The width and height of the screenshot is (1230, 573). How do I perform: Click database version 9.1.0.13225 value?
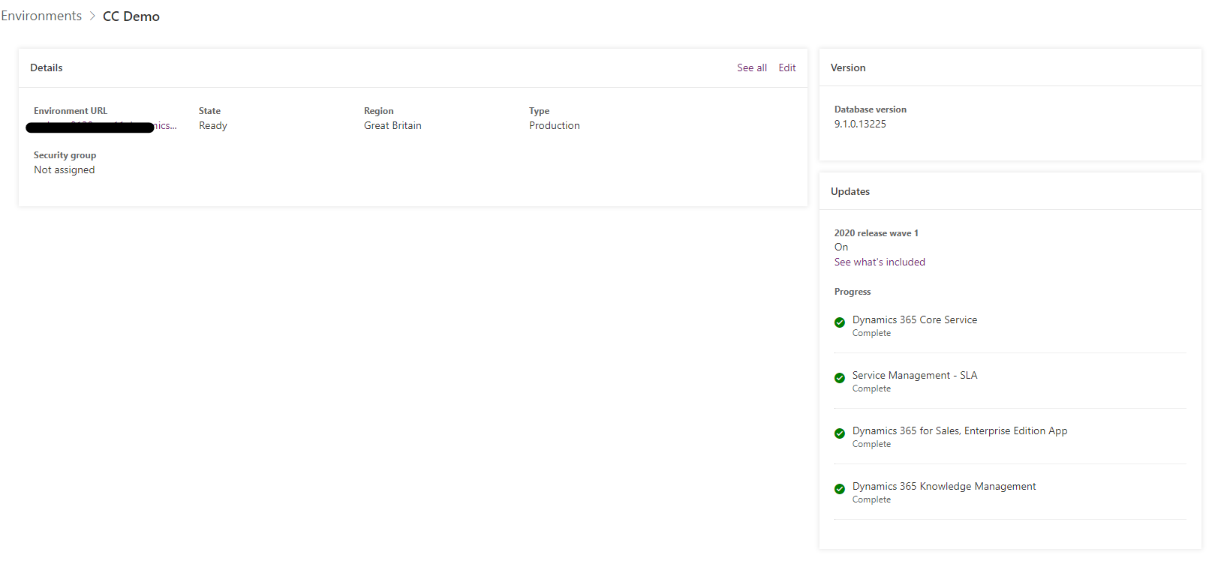click(x=860, y=124)
